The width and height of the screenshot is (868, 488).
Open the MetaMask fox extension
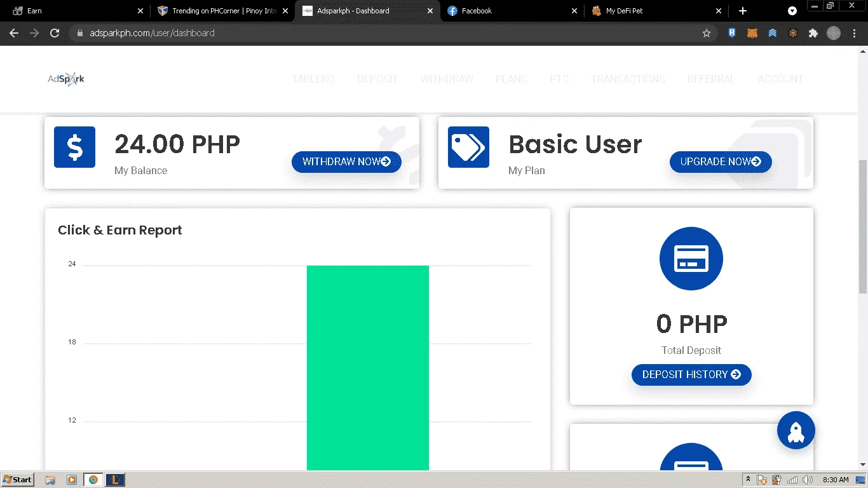click(752, 33)
